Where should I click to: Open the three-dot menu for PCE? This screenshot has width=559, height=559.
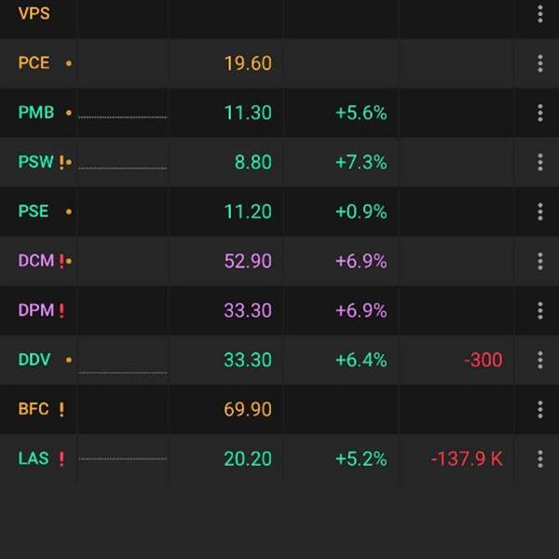point(540,63)
